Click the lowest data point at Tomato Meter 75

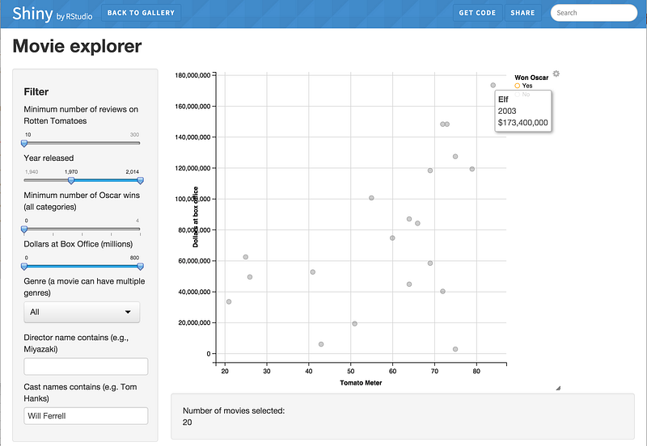(455, 349)
